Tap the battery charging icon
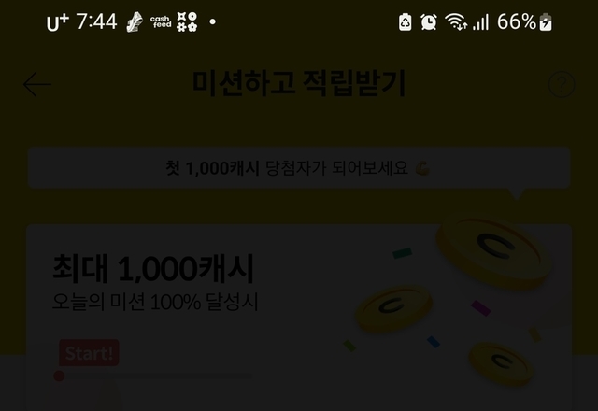 (546, 22)
